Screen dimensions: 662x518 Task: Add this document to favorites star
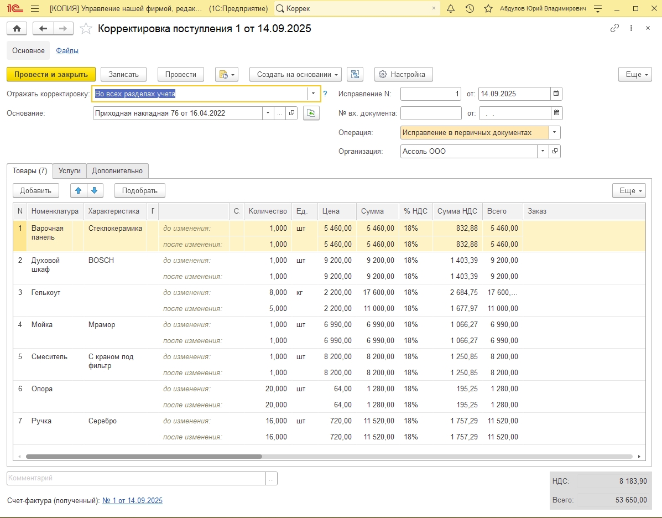click(x=86, y=28)
